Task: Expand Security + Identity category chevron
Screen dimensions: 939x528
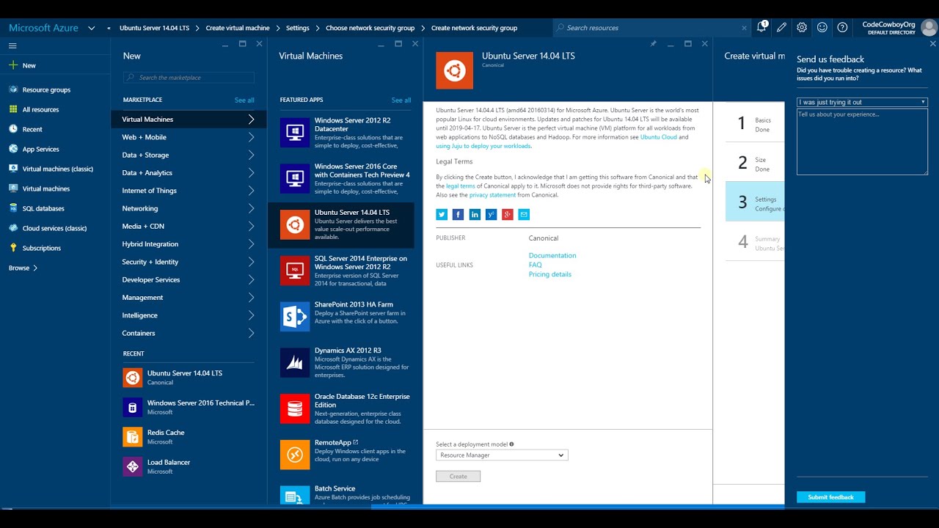Action: pyautogui.click(x=251, y=262)
